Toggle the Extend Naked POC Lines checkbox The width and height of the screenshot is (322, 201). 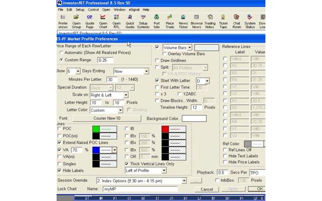(x=60, y=143)
